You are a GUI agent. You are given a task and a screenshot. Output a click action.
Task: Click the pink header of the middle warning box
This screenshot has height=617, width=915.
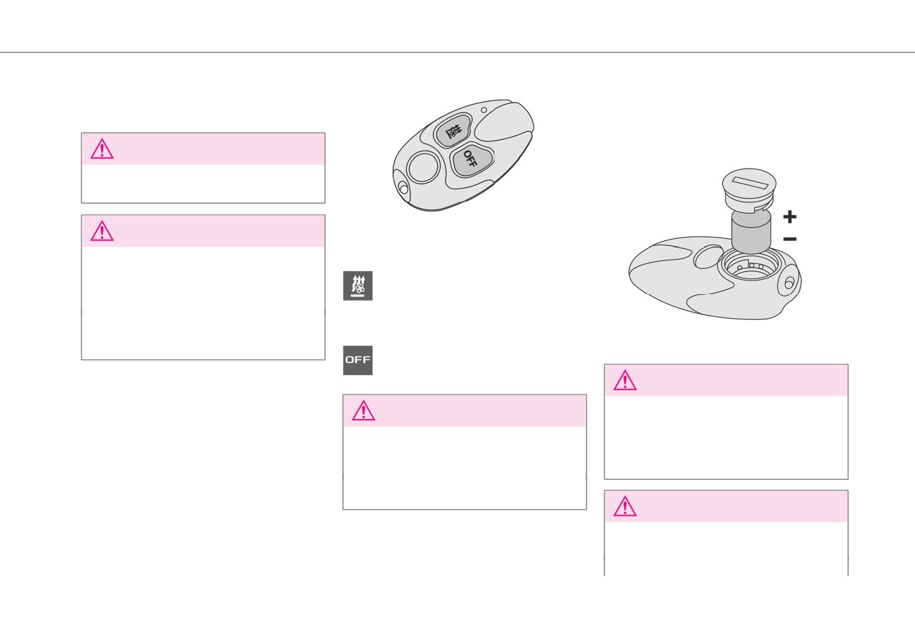coord(464,410)
